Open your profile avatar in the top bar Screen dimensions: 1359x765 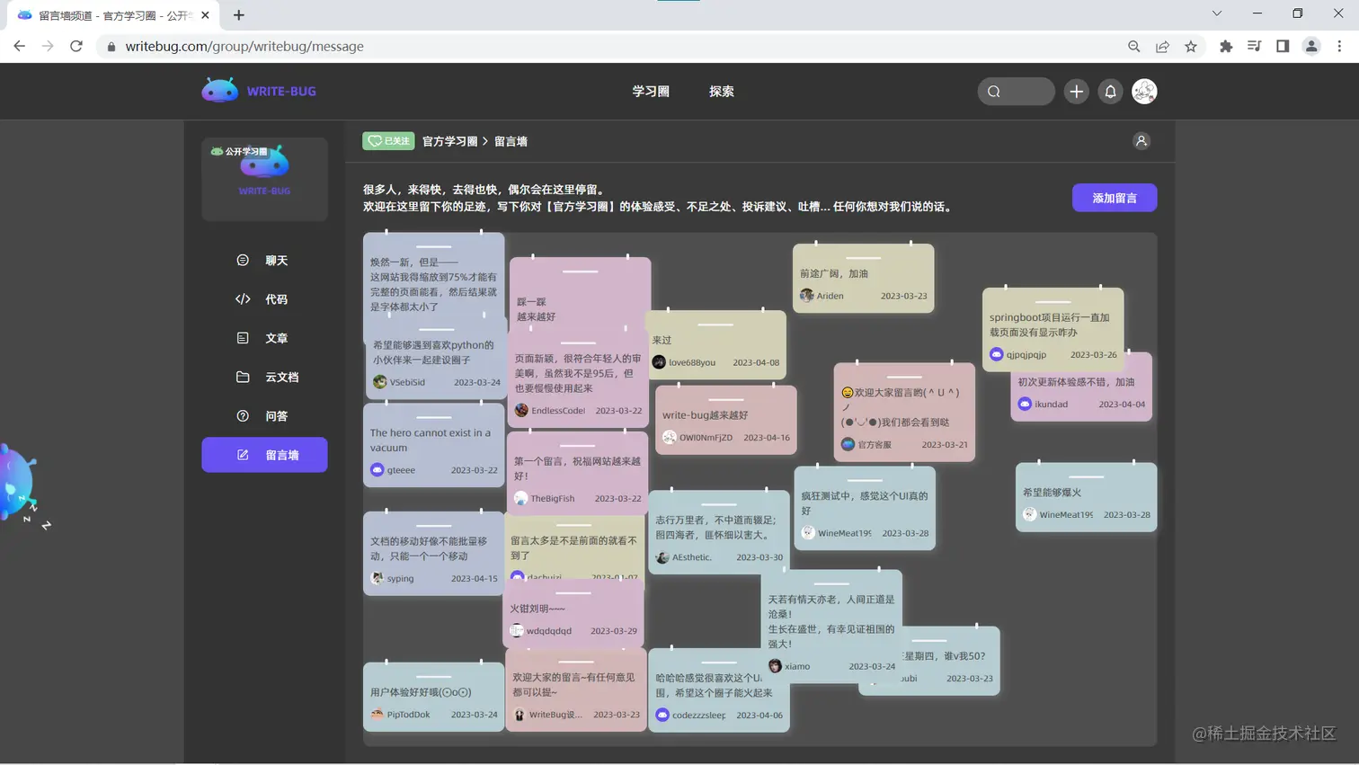[1144, 91]
